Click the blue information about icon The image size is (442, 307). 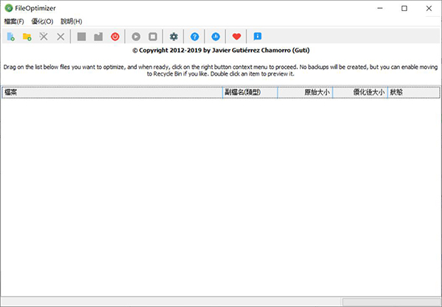click(x=257, y=37)
